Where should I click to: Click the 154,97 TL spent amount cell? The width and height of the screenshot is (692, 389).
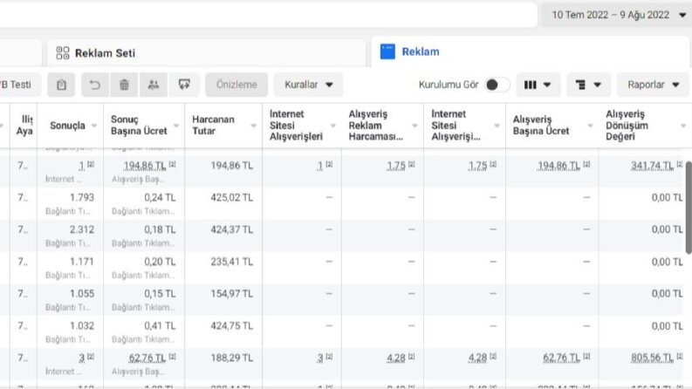232,294
